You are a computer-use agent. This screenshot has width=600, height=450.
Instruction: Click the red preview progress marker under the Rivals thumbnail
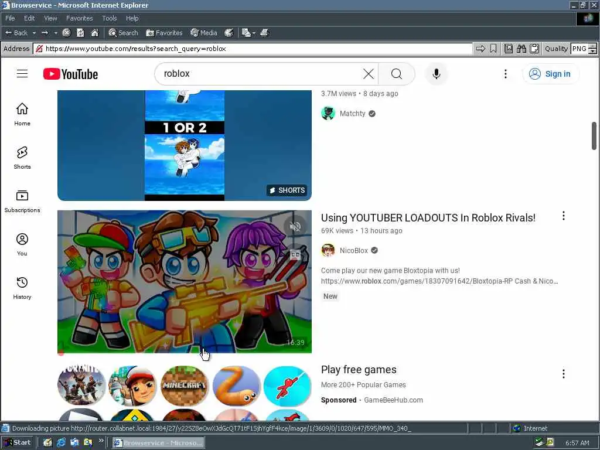coord(61,353)
